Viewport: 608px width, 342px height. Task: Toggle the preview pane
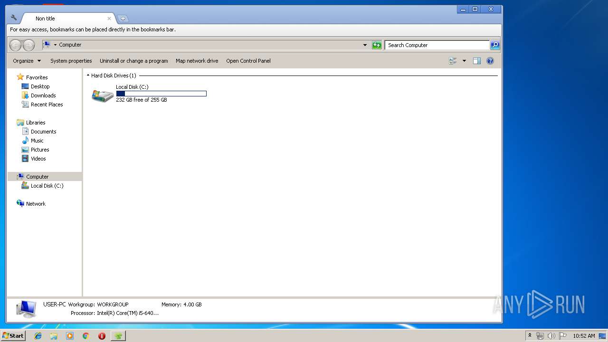(x=477, y=61)
